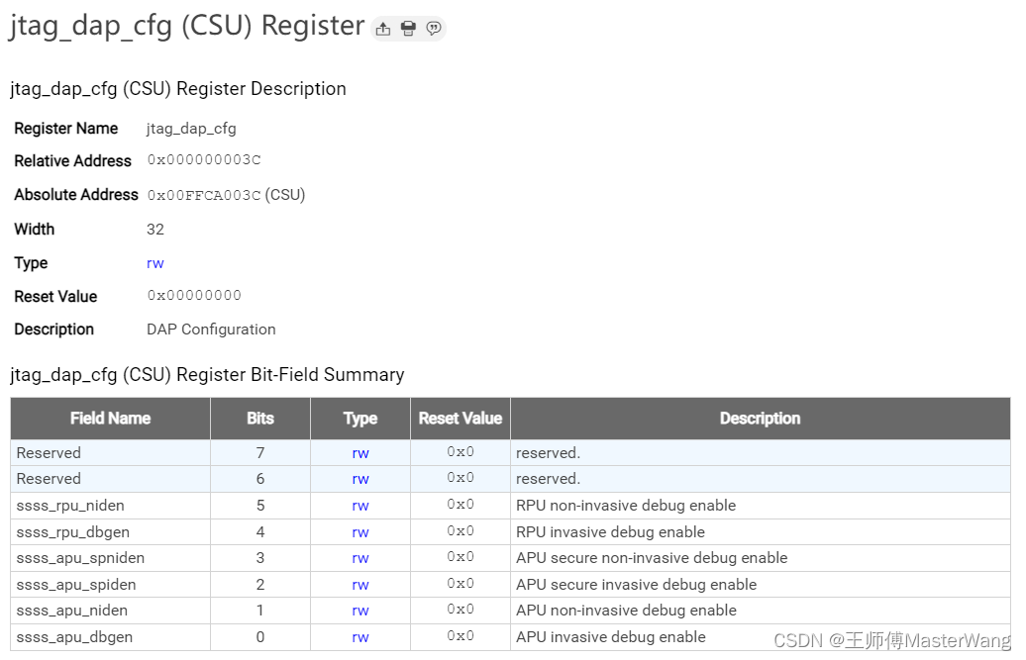The height and width of the screenshot is (660, 1026).
Task: Click the absolute address value 0x00FFCA003C
Action: (x=204, y=195)
